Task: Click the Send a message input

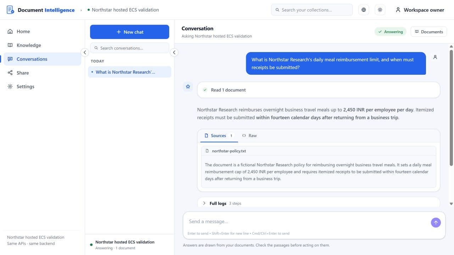Action: [307, 222]
